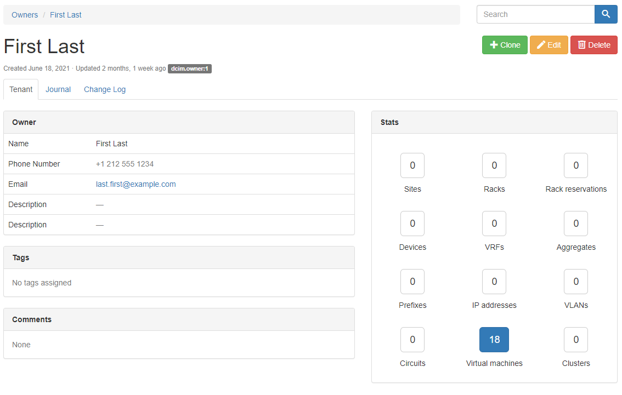The image size is (622, 395).
Task: Open the First Last breadcrumb link
Action: [65, 15]
